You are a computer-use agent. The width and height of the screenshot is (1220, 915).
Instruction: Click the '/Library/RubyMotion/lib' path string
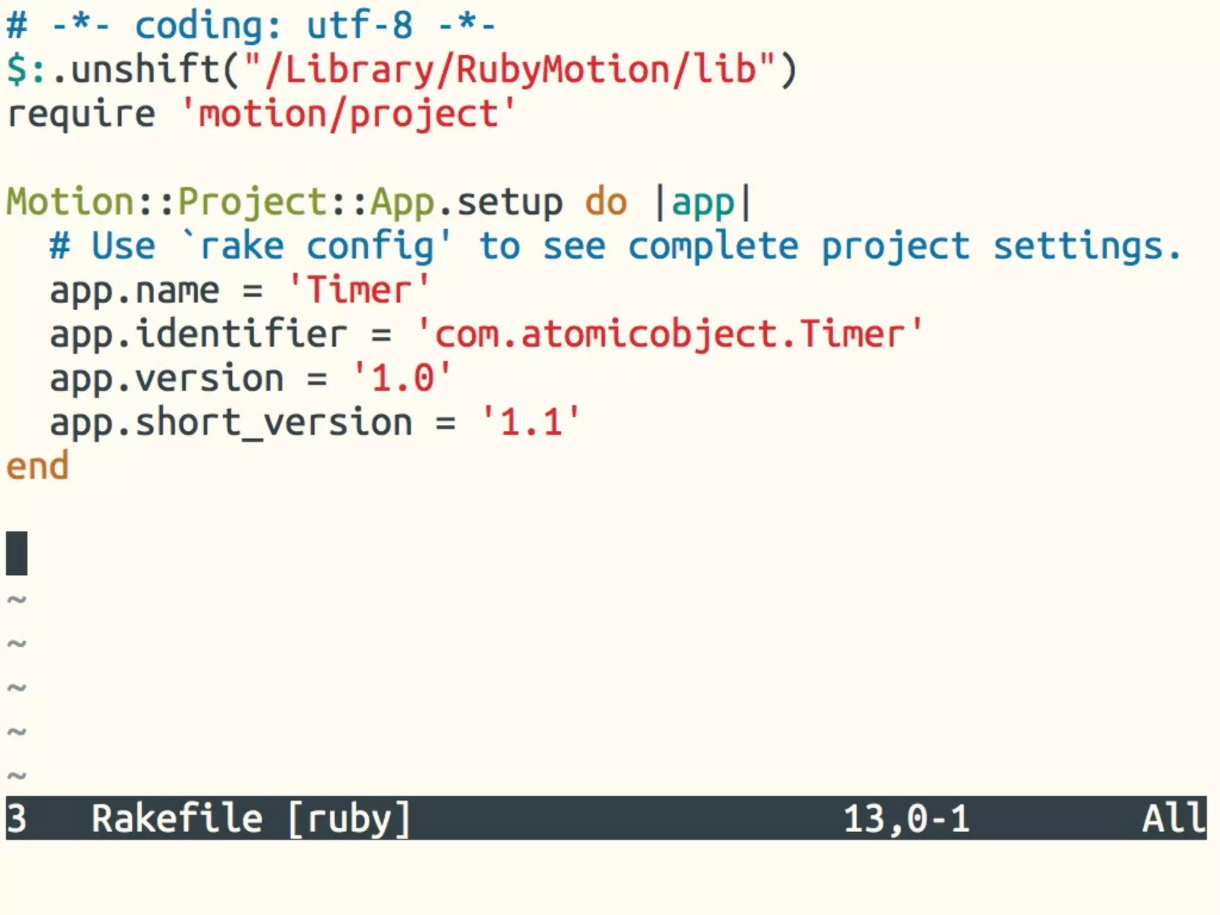(x=509, y=69)
